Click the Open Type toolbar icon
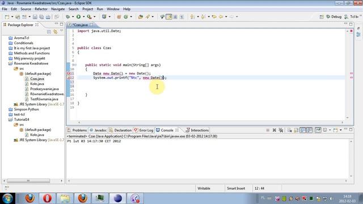This screenshot has width=363, height=204. coord(140,16)
